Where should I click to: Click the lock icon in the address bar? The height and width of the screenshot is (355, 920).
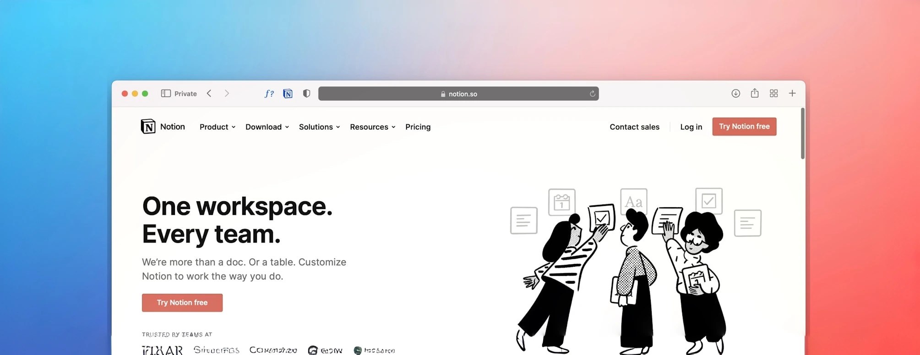[x=443, y=94]
